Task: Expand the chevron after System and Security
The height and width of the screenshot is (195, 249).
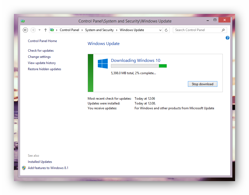Action: (x=117, y=30)
